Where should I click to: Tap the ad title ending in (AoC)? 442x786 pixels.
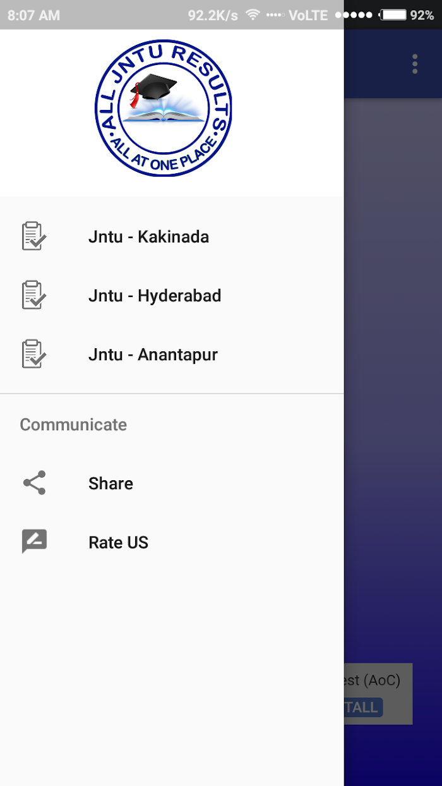pos(373,680)
